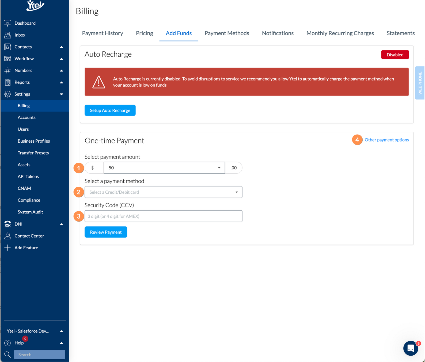Open the Dashboard icon in sidebar
Image resolution: width=425 pixels, height=362 pixels.
point(7,23)
